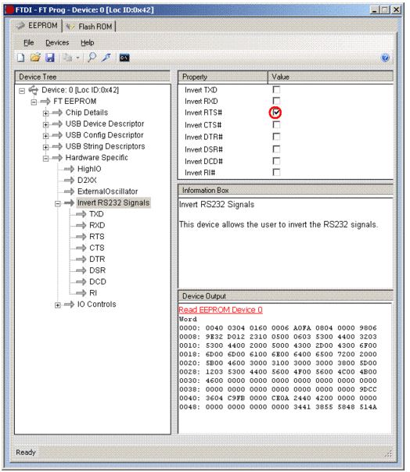Select Chip Details tree item

87,113
